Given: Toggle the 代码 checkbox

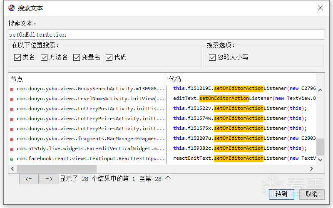Looking at the screenshot, I should [109, 57].
